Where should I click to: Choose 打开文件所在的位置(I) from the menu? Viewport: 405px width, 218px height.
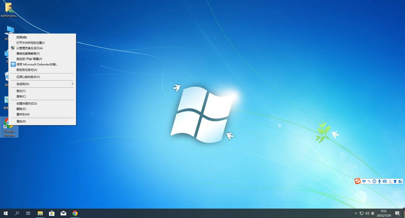tap(42, 43)
